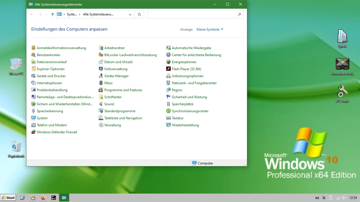This screenshot has width=360, height=202.
Task: Click the Back navigation arrow
Action: pos(32,15)
